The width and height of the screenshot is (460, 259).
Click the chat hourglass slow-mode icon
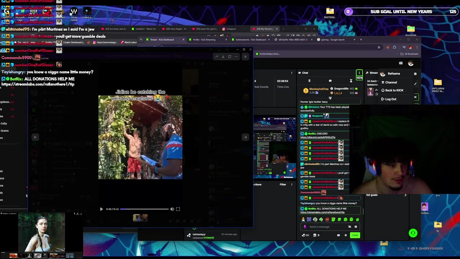click(x=351, y=81)
